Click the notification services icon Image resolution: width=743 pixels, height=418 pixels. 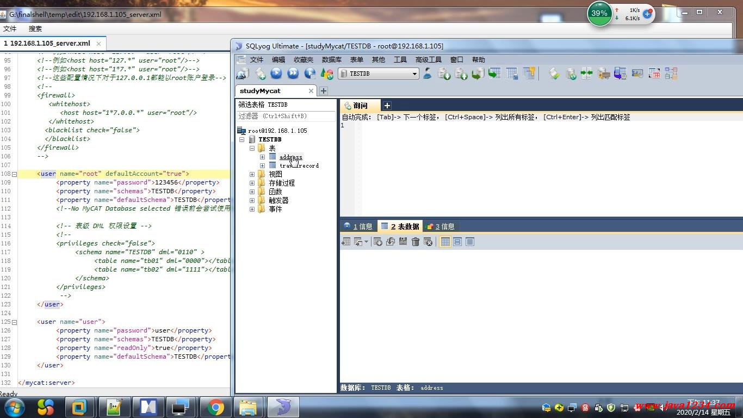point(637,73)
